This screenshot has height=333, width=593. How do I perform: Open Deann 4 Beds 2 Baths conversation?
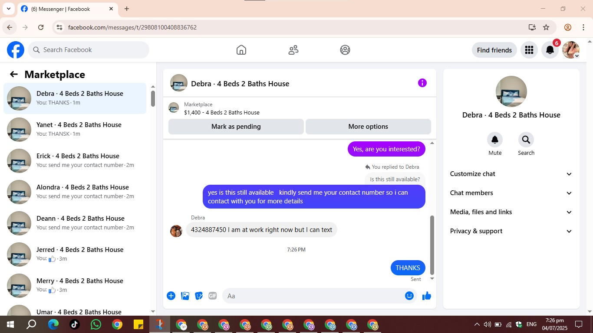pyautogui.click(x=75, y=223)
